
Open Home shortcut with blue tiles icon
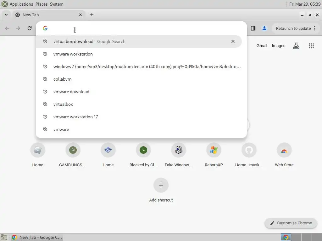[x=108, y=155]
